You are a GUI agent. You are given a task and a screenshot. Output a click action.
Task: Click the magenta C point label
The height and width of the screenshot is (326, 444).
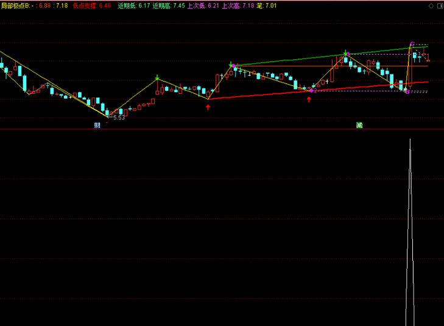412,44
